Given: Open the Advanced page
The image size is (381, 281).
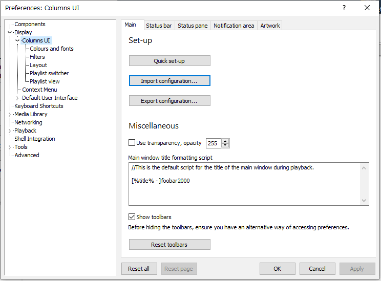Looking at the screenshot, I should (x=27, y=155).
